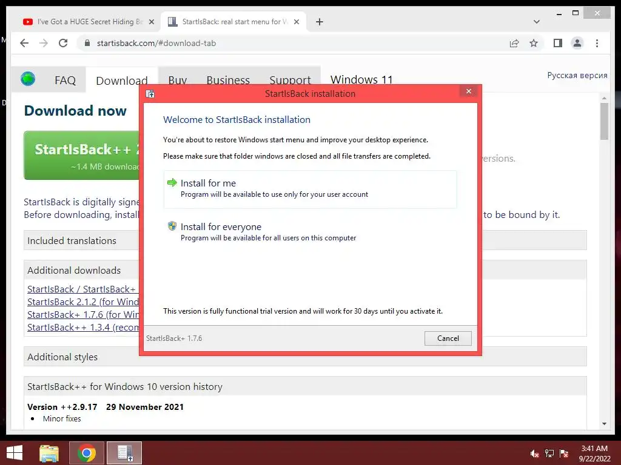
Task: Open StartIsBack++ 1.3.4 download link
Action: point(83,328)
